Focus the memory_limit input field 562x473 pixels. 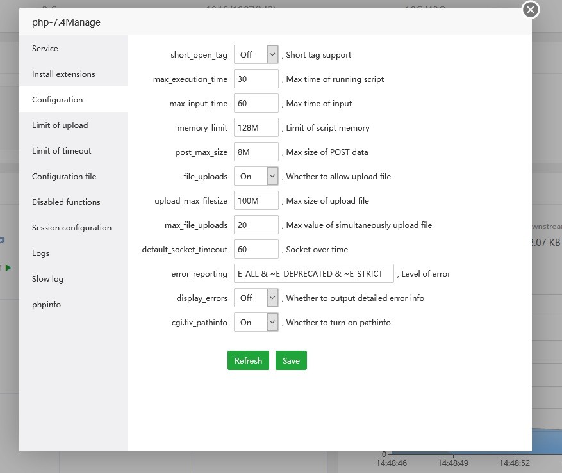[256, 128]
